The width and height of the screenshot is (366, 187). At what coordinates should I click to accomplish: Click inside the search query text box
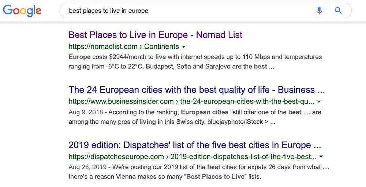183,11
